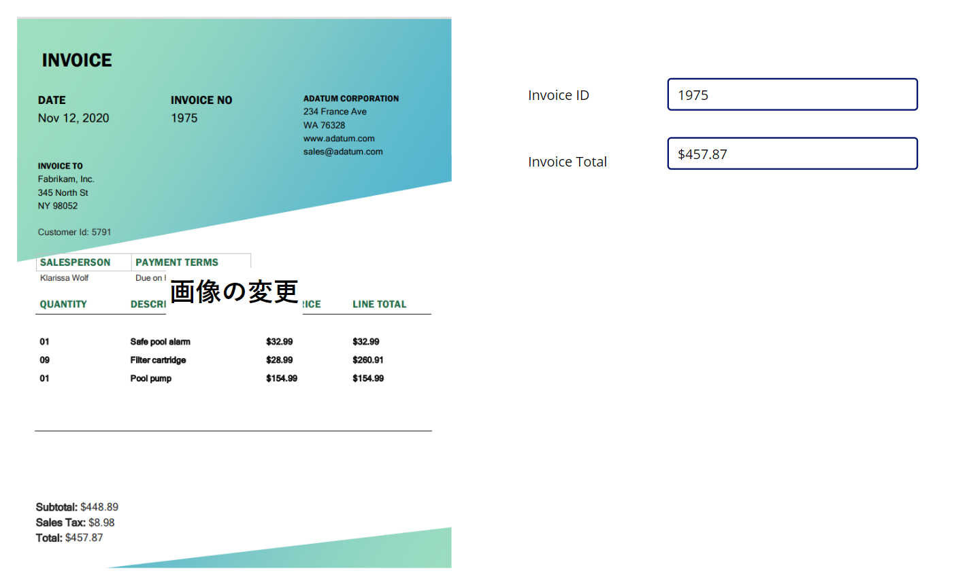This screenshot has width=971, height=573.
Task: Click the Invoice ID label
Action: click(559, 95)
